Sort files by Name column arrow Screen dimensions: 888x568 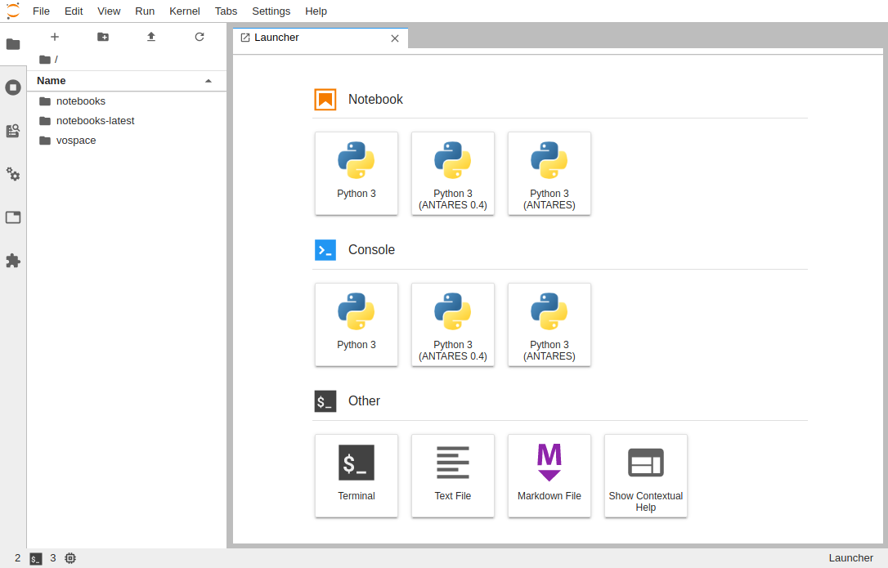(x=209, y=81)
